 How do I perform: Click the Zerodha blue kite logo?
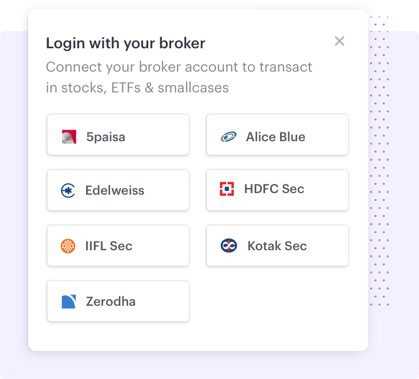68,302
